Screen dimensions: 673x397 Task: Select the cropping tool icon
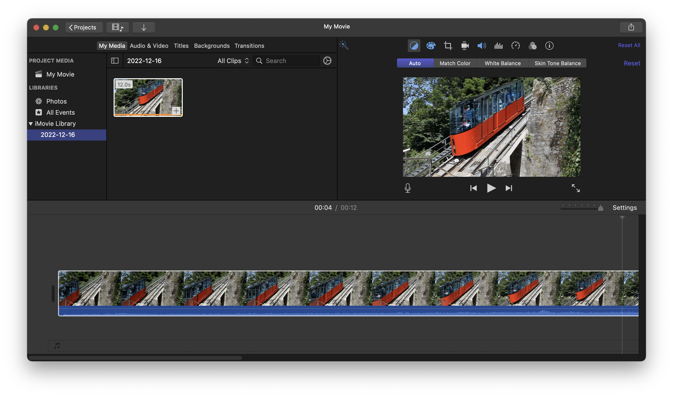448,45
